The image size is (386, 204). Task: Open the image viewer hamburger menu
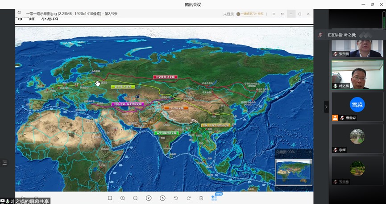pos(274,14)
